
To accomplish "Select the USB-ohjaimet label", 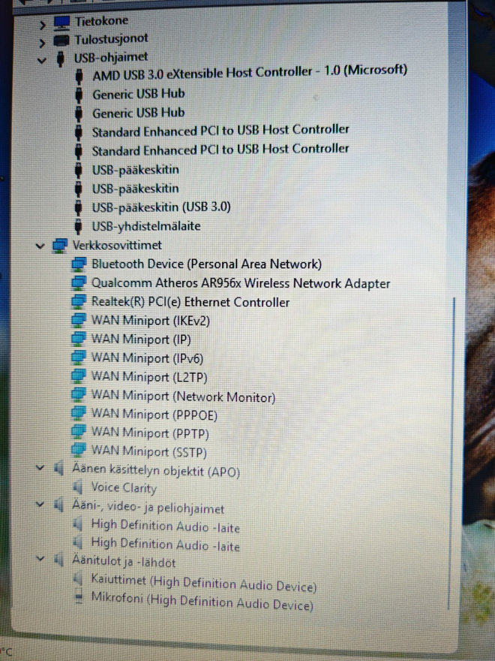I will pos(111,57).
